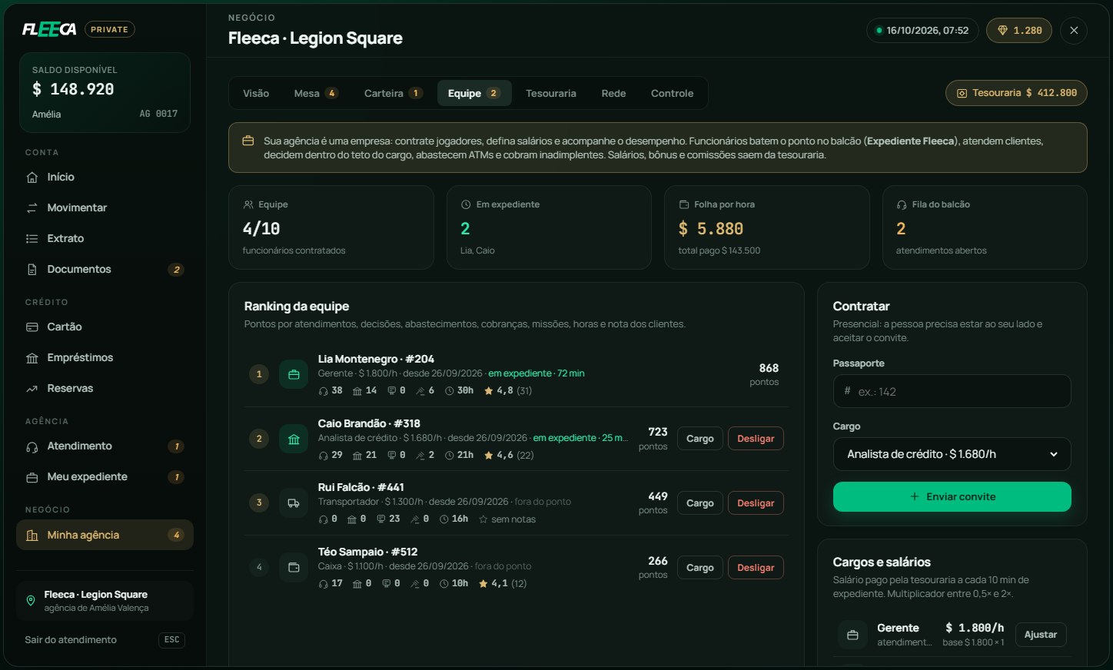Click the bank icon beside Empréstimos
The width and height of the screenshot is (1113, 670).
coord(32,358)
